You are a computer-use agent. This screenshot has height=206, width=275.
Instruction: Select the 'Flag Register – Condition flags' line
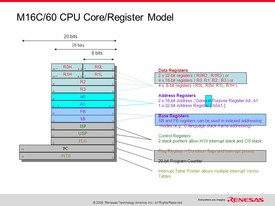(206, 151)
